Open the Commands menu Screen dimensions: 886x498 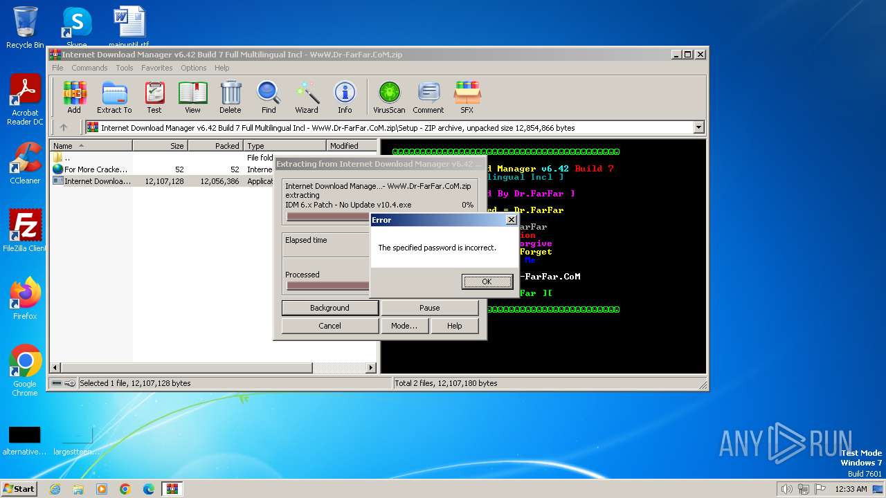click(x=89, y=68)
